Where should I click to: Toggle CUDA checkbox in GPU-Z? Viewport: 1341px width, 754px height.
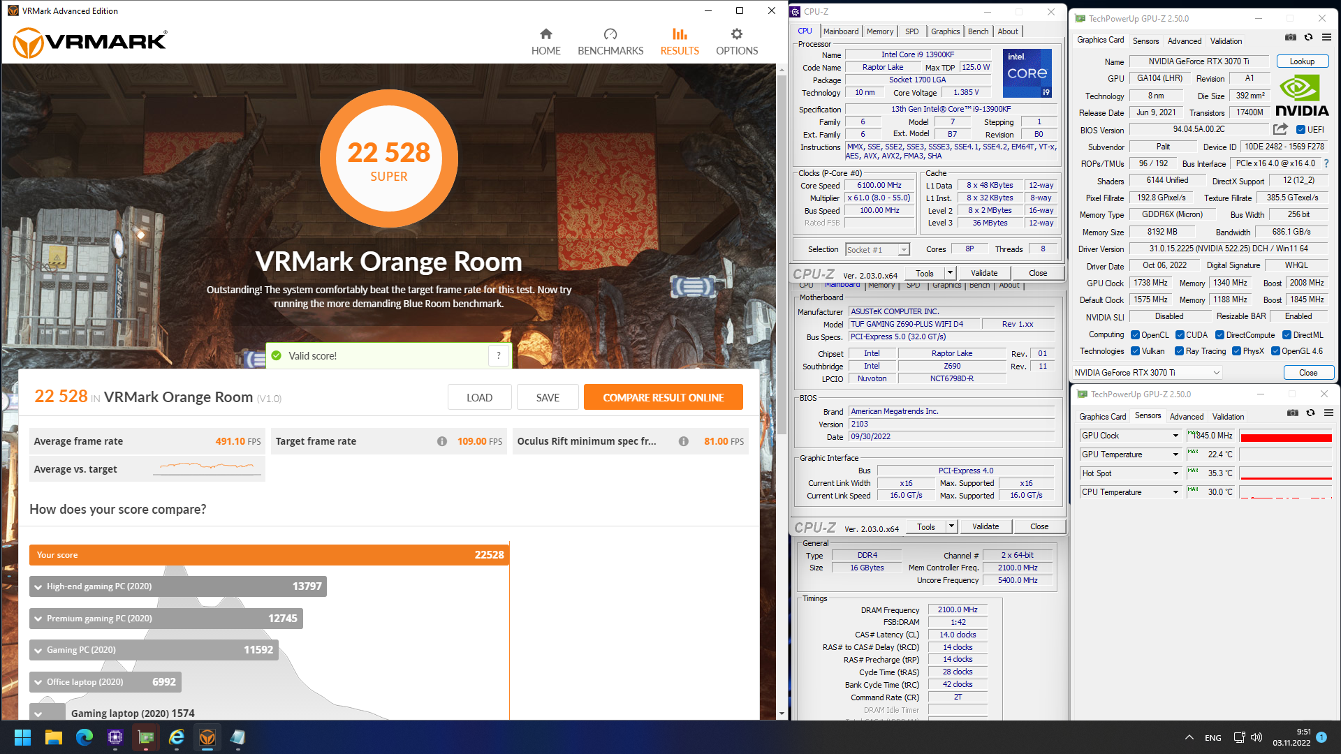[x=1180, y=335]
